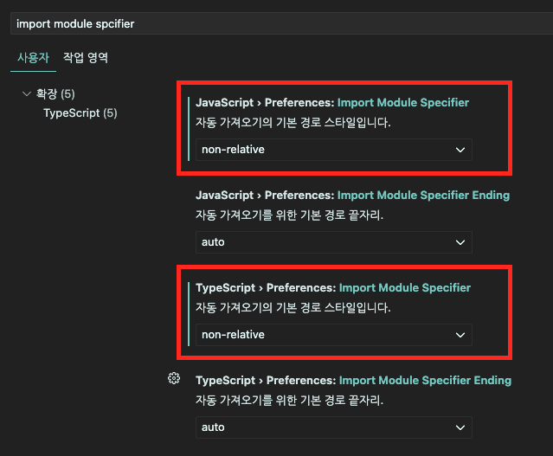Open JavaScript Import Module Specifier Ending dropdown
This screenshot has width=553, height=456.
[x=334, y=242]
